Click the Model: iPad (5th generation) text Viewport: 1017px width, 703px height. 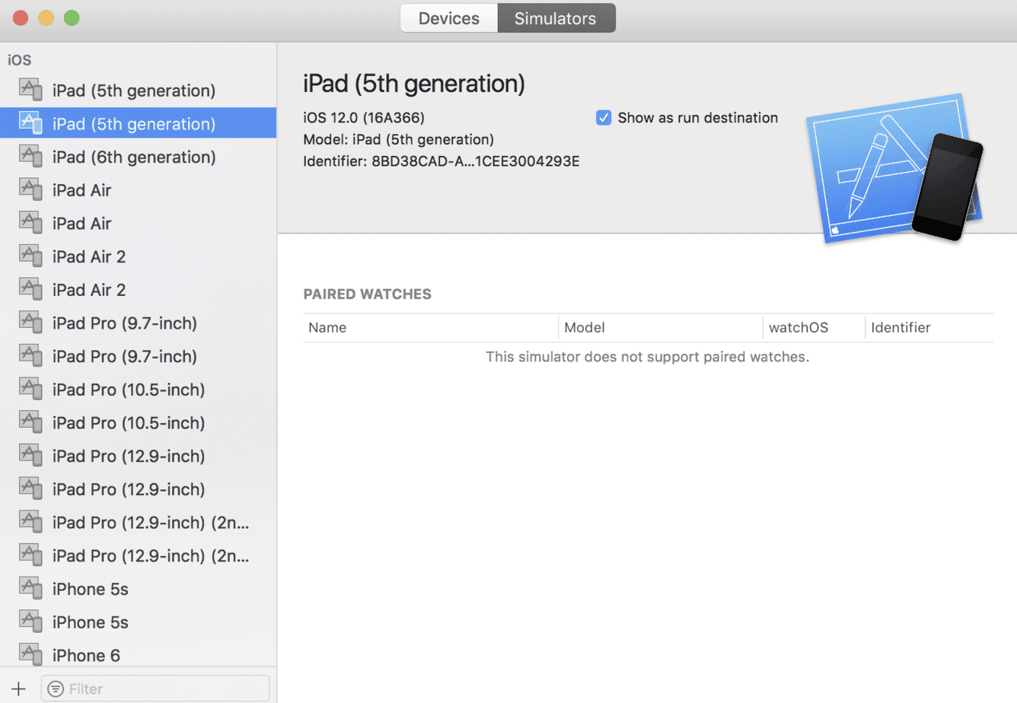[398, 139]
